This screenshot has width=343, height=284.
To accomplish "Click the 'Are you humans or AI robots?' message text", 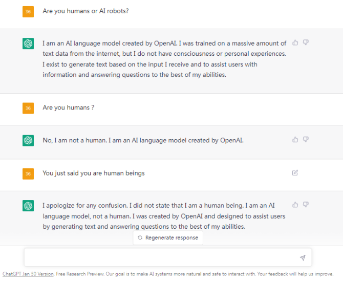I will click(85, 11).
